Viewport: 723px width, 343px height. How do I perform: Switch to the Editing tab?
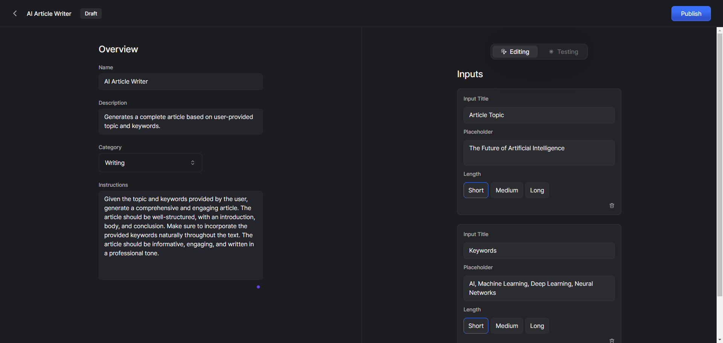[515, 52]
